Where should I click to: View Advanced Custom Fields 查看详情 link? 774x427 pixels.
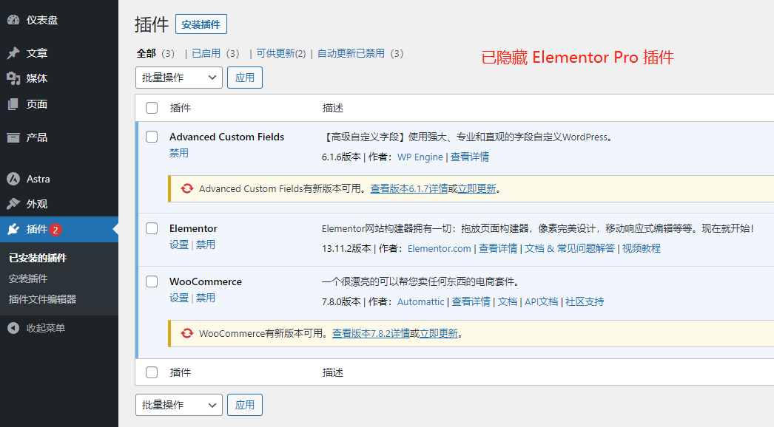470,157
